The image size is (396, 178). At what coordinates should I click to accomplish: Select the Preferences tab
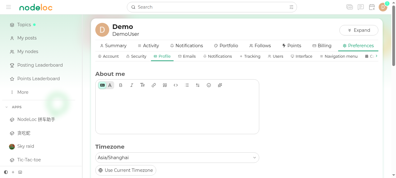pyautogui.click(x=358, y=46)
